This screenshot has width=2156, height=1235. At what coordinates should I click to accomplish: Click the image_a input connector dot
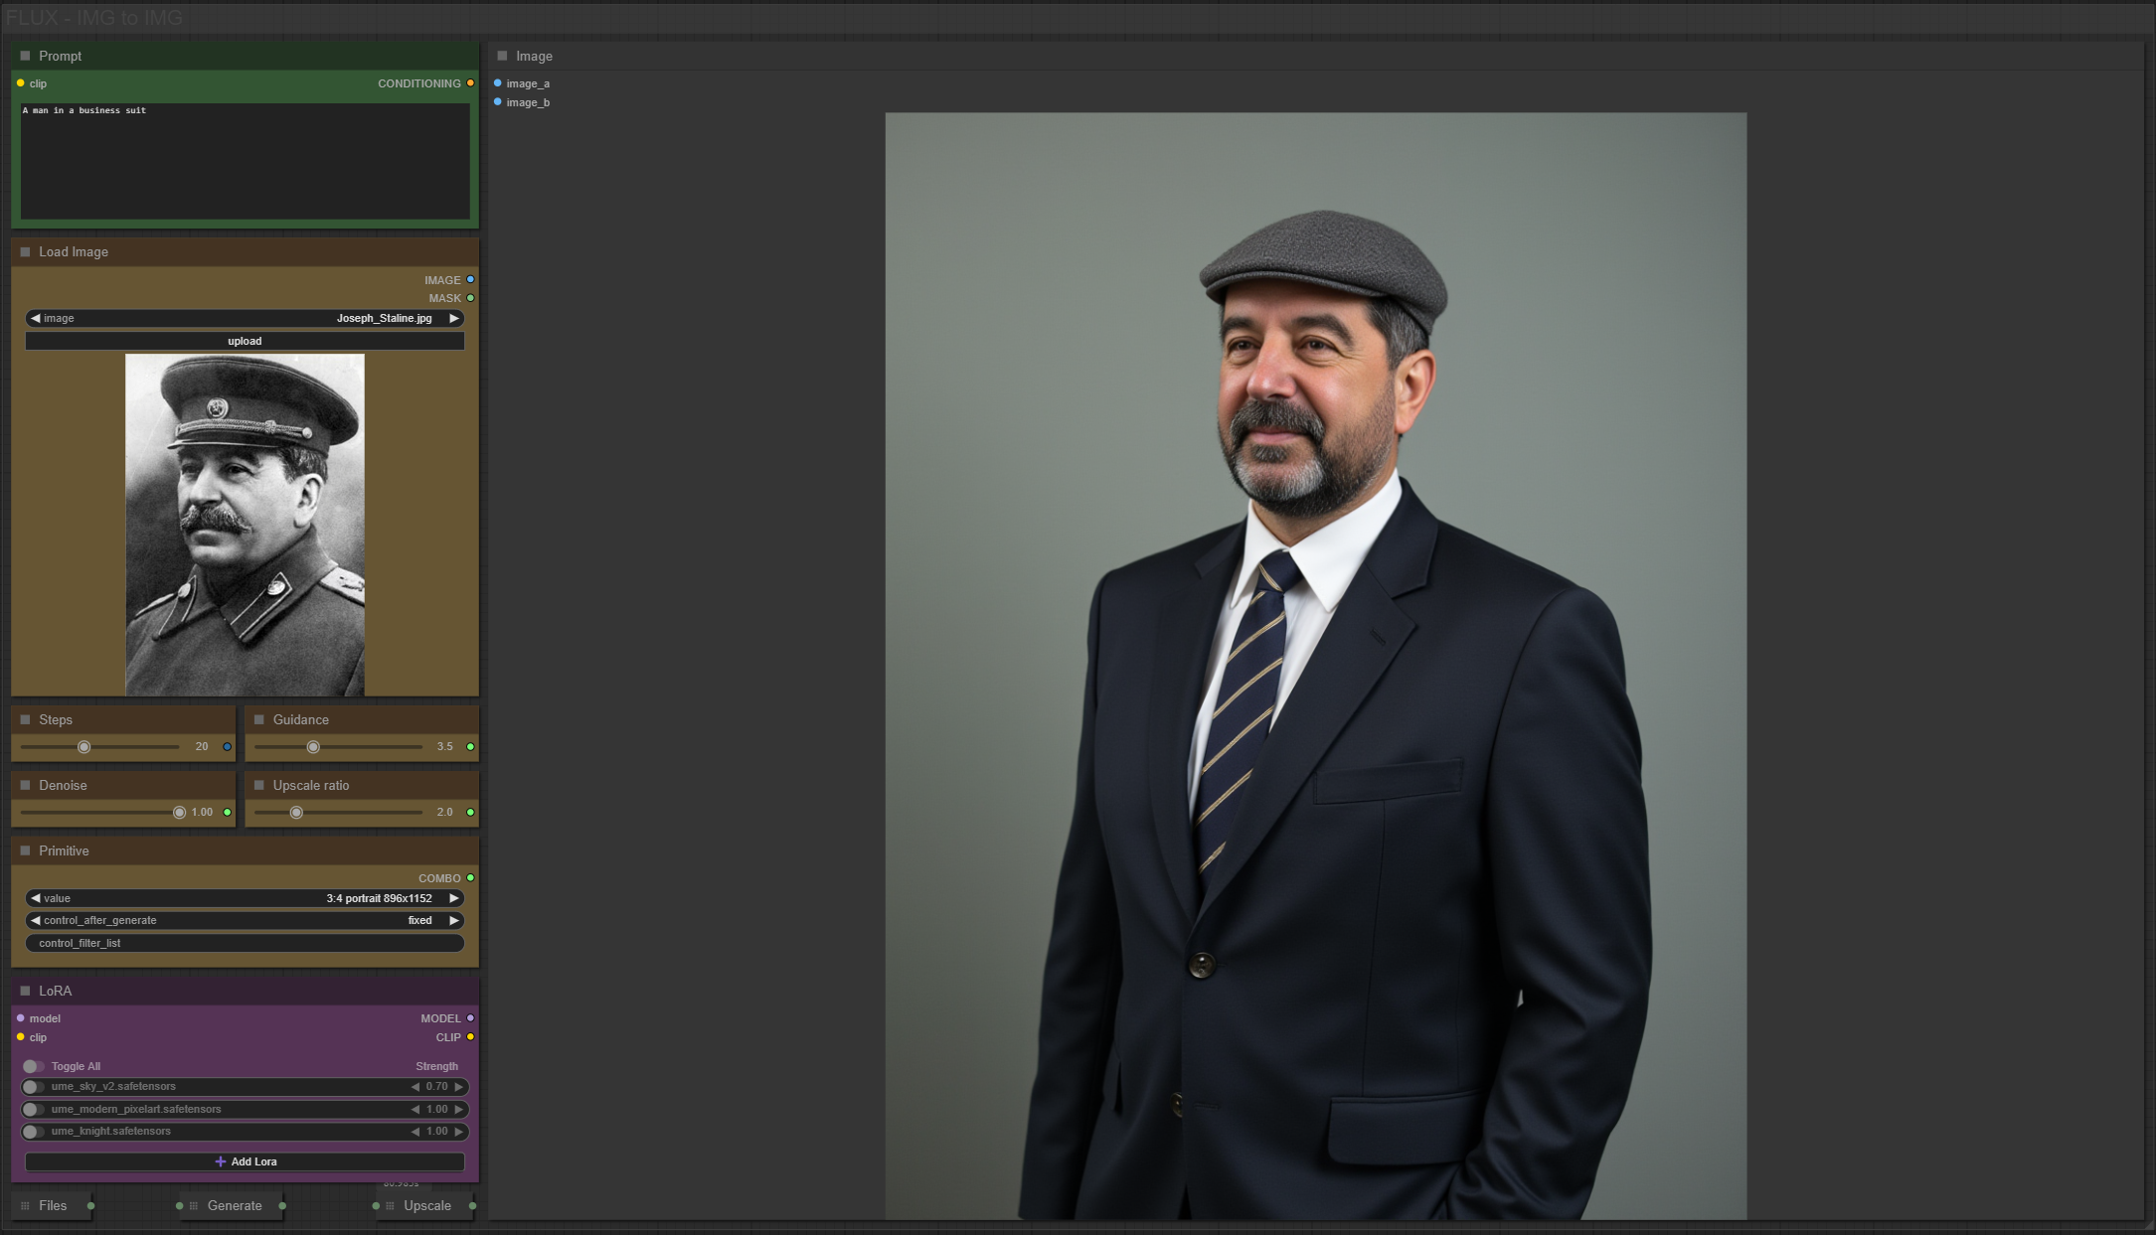pyautogui.click(x=498, y=83)
